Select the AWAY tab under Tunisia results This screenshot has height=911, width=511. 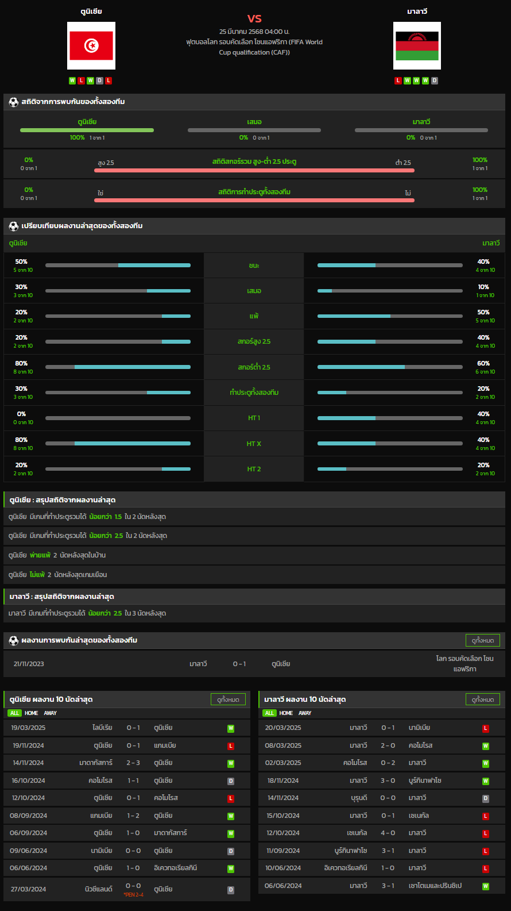point(51,713)
